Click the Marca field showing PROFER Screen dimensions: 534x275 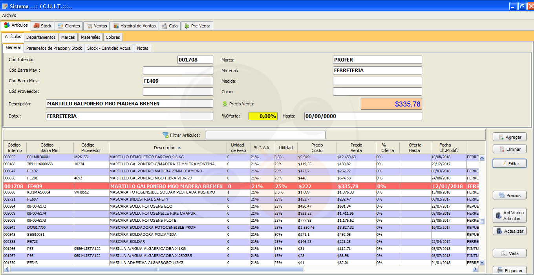(377, 60)
